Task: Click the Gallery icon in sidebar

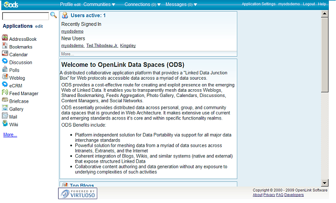Action: 5,108
